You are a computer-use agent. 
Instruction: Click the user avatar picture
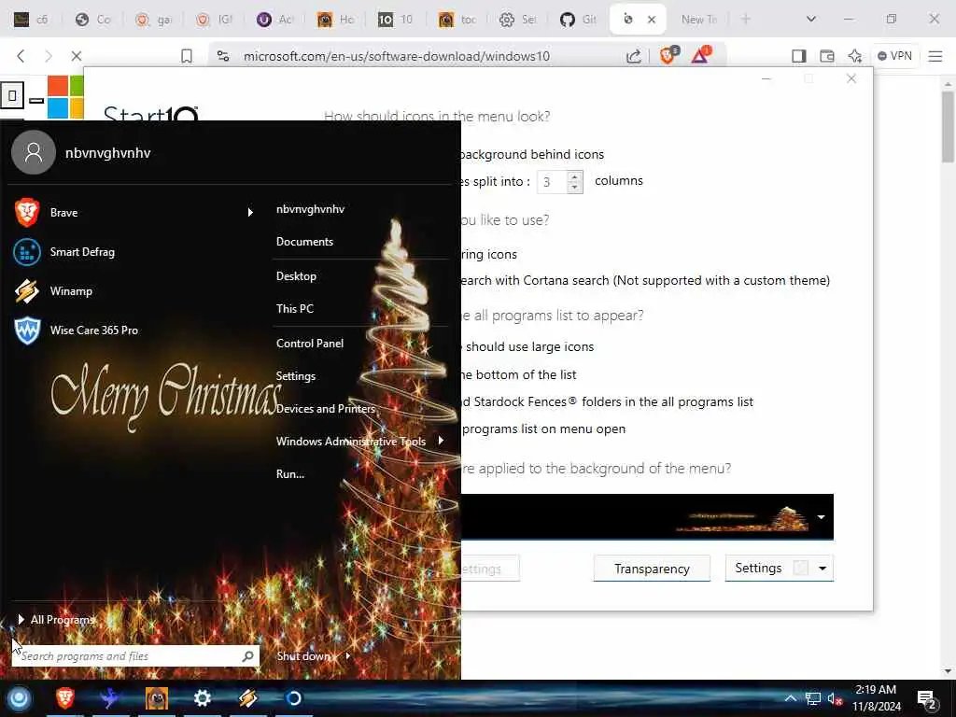(x=34, y=152)
